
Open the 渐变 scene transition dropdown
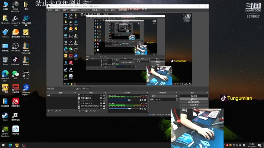click(162, 96)
